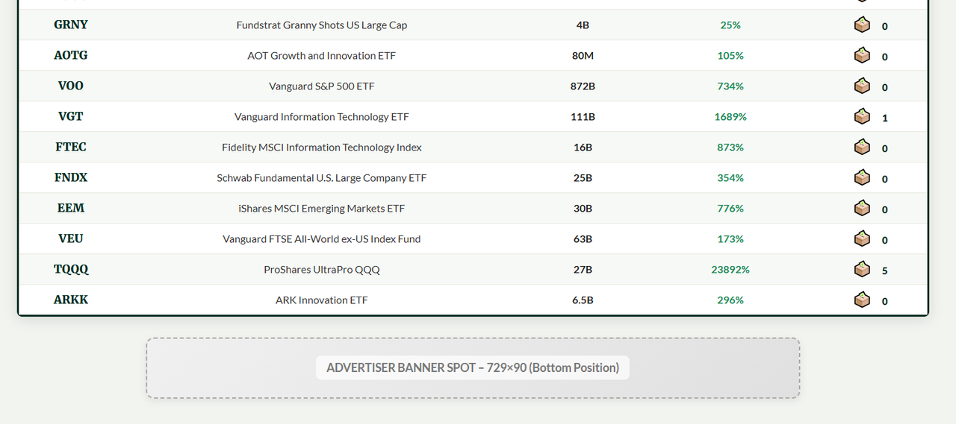Image resolution: width=956 pixels, height=424 pixels.
Task: Select the VGT ticker symbol
Action: click(x=71, y=116)
